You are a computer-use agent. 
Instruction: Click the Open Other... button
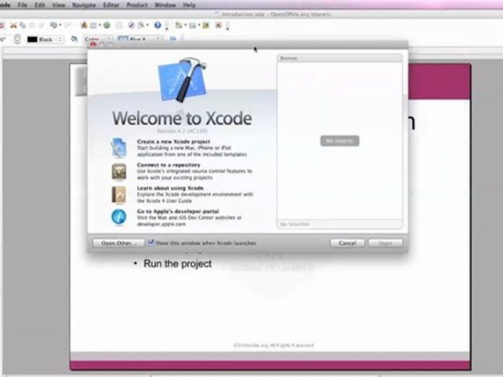pyautogui.click(x=119, y=243)
